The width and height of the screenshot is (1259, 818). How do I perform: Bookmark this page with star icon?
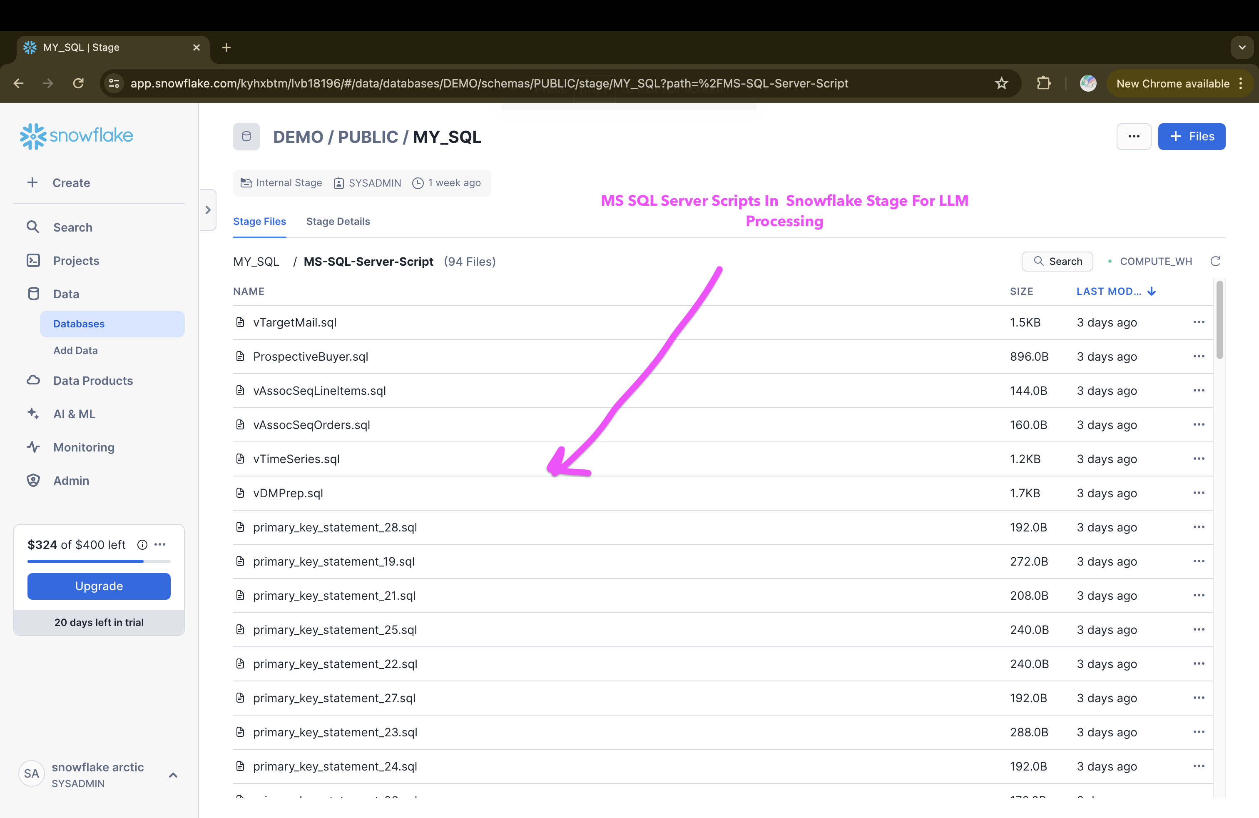click(1001, 84)
